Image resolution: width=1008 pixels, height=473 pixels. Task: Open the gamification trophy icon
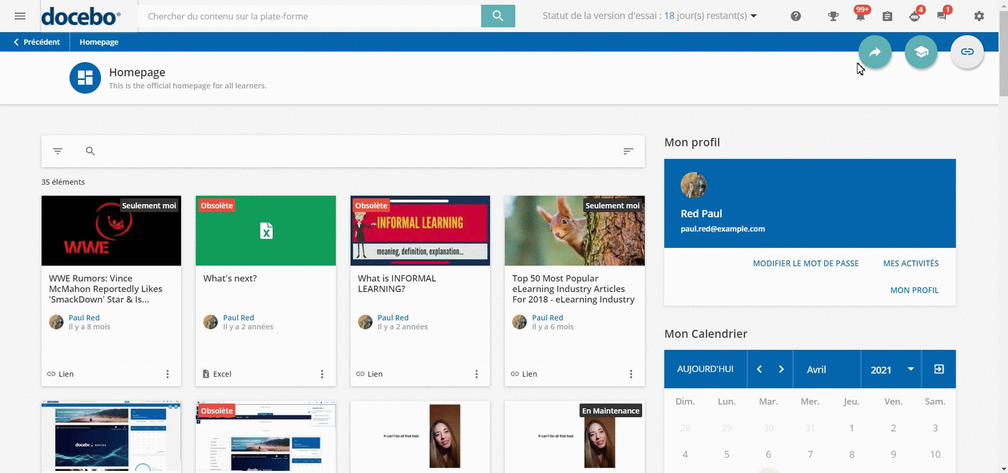(x=833, y=16)
